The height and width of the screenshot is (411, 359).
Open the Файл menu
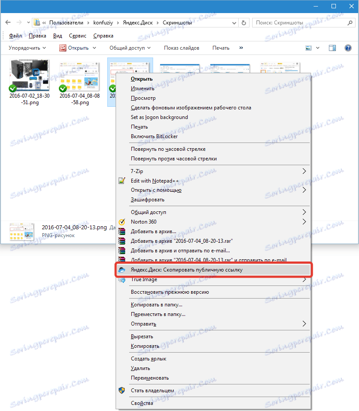click(16, 35)
